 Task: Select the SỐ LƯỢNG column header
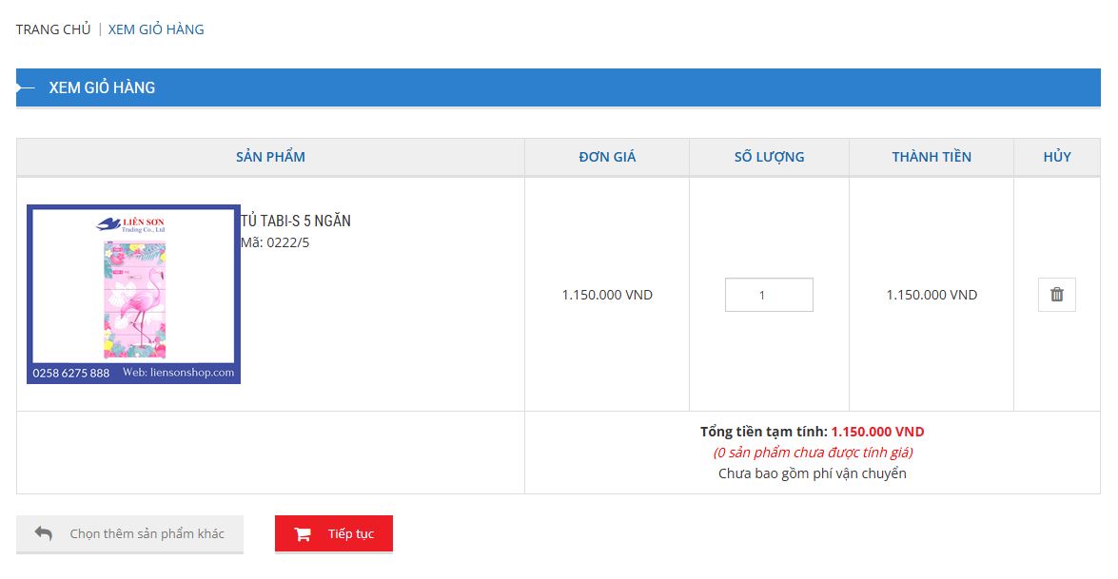tap(770, 157)
